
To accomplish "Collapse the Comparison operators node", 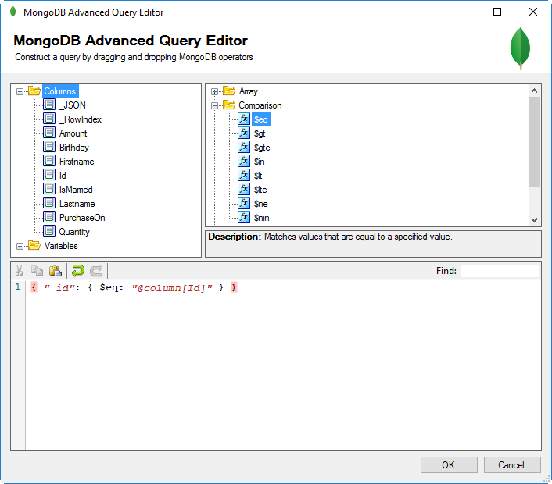I will click(x=214, y=106).
